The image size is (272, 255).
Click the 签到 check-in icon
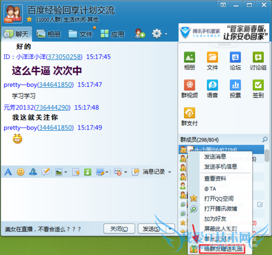(x=258, y=85)
